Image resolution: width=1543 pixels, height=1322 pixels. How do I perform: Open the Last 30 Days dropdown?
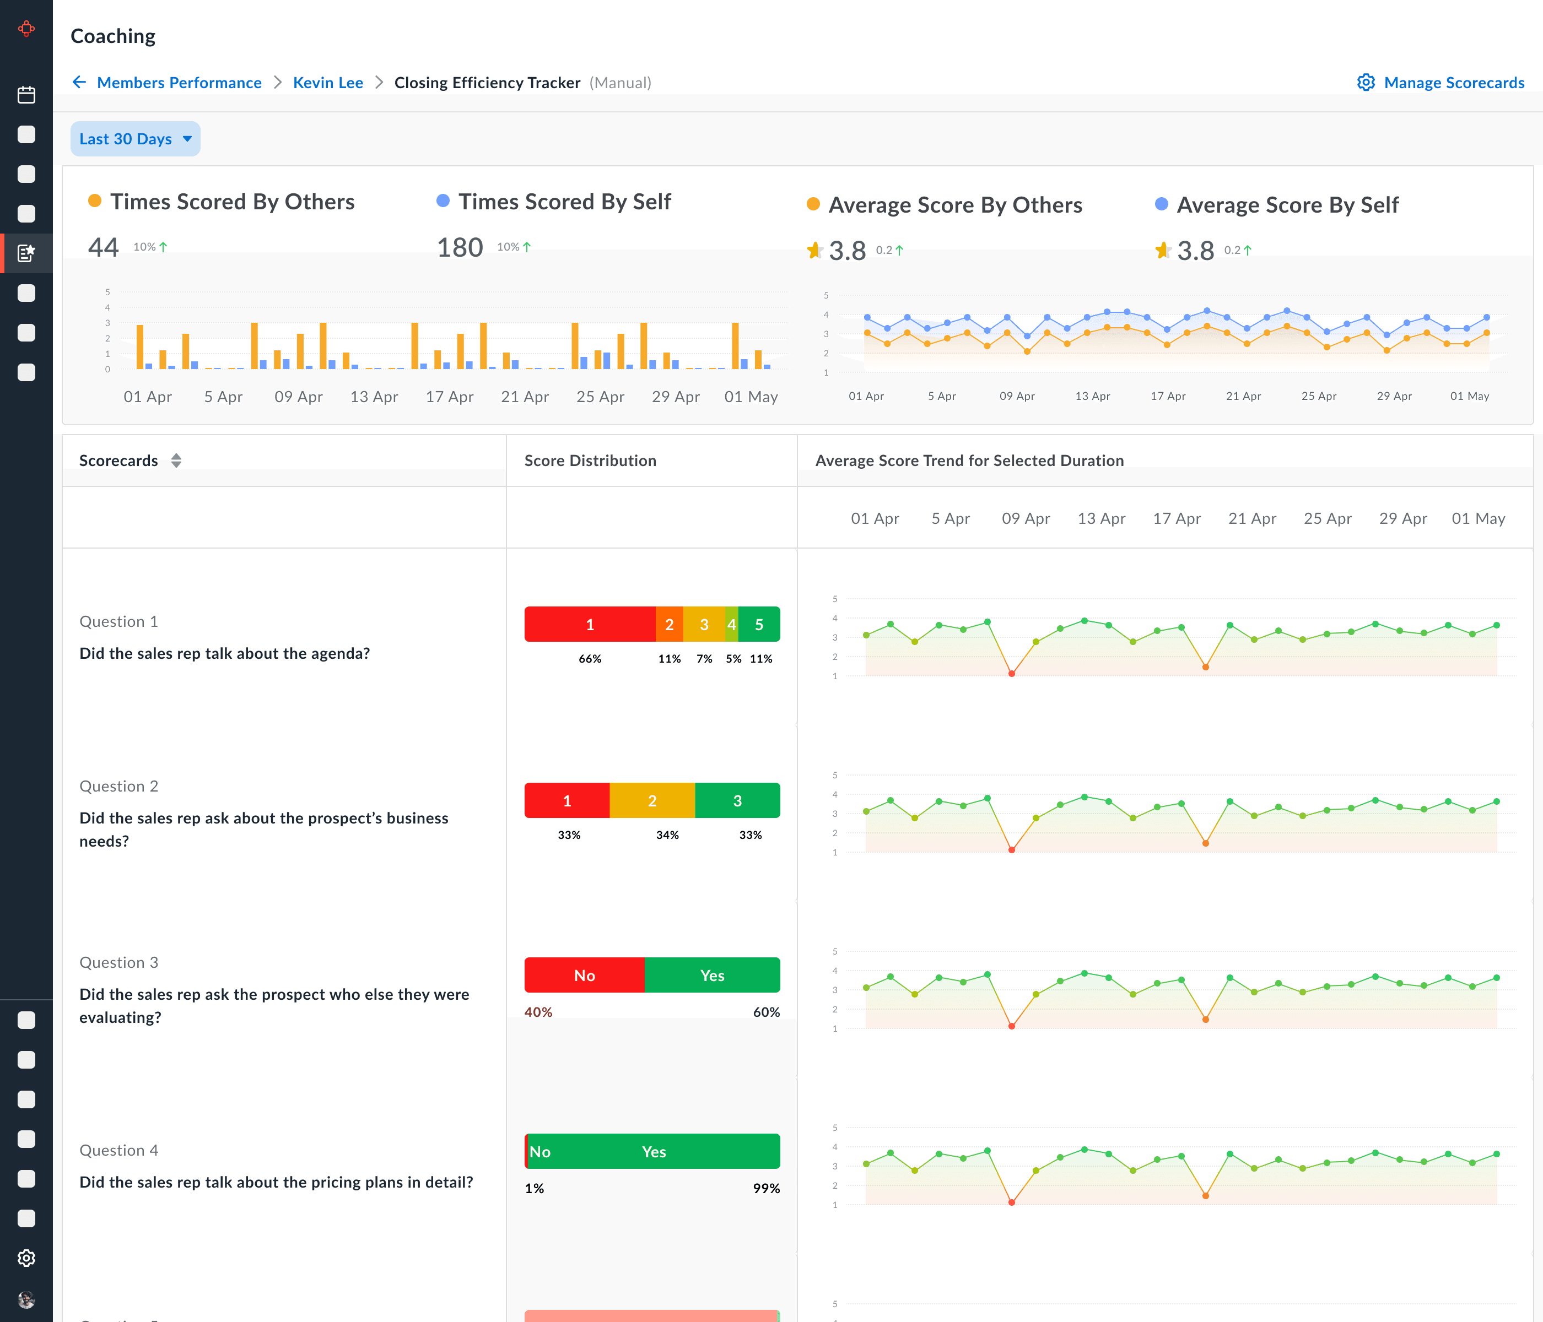[x=135, y=139]
